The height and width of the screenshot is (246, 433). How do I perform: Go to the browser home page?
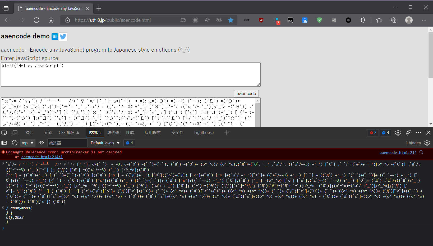click(51, 20)
